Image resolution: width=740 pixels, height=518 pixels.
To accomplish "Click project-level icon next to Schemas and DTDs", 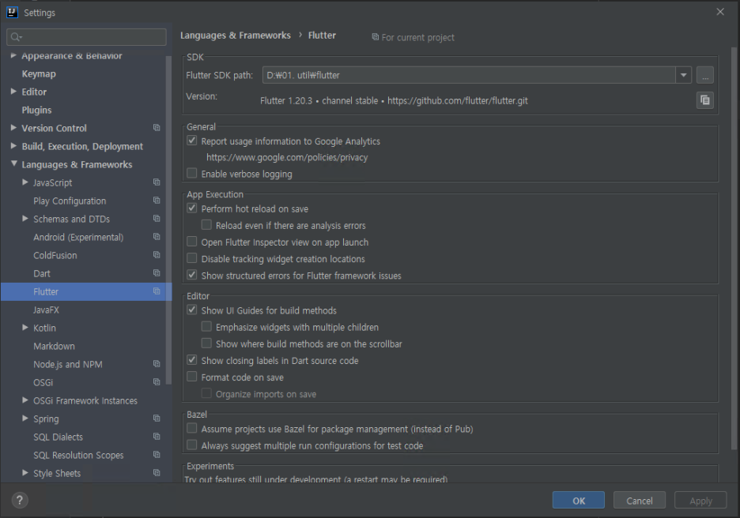I will 157,219.
